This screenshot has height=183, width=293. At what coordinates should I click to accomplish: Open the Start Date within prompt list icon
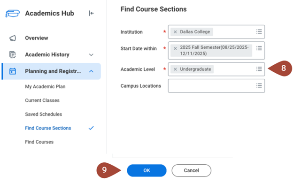(x=259, y=48)
